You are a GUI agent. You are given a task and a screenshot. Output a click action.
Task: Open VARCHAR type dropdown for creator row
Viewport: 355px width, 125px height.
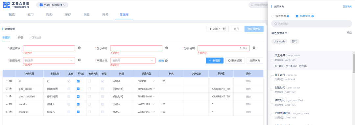coord(146,104)
